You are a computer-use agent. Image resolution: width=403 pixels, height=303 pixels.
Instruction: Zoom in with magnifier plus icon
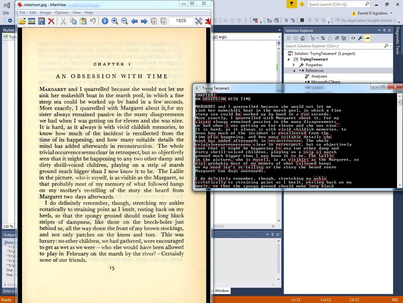pyautogui.click(x=115, y=21)
